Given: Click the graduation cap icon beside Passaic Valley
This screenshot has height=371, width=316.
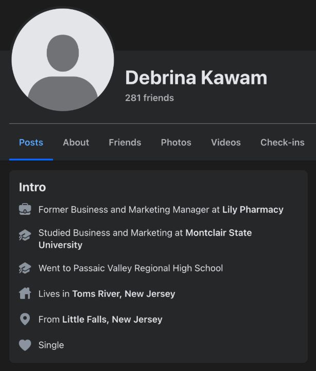Looking at the screenshot, I should (x=25, y=268).
